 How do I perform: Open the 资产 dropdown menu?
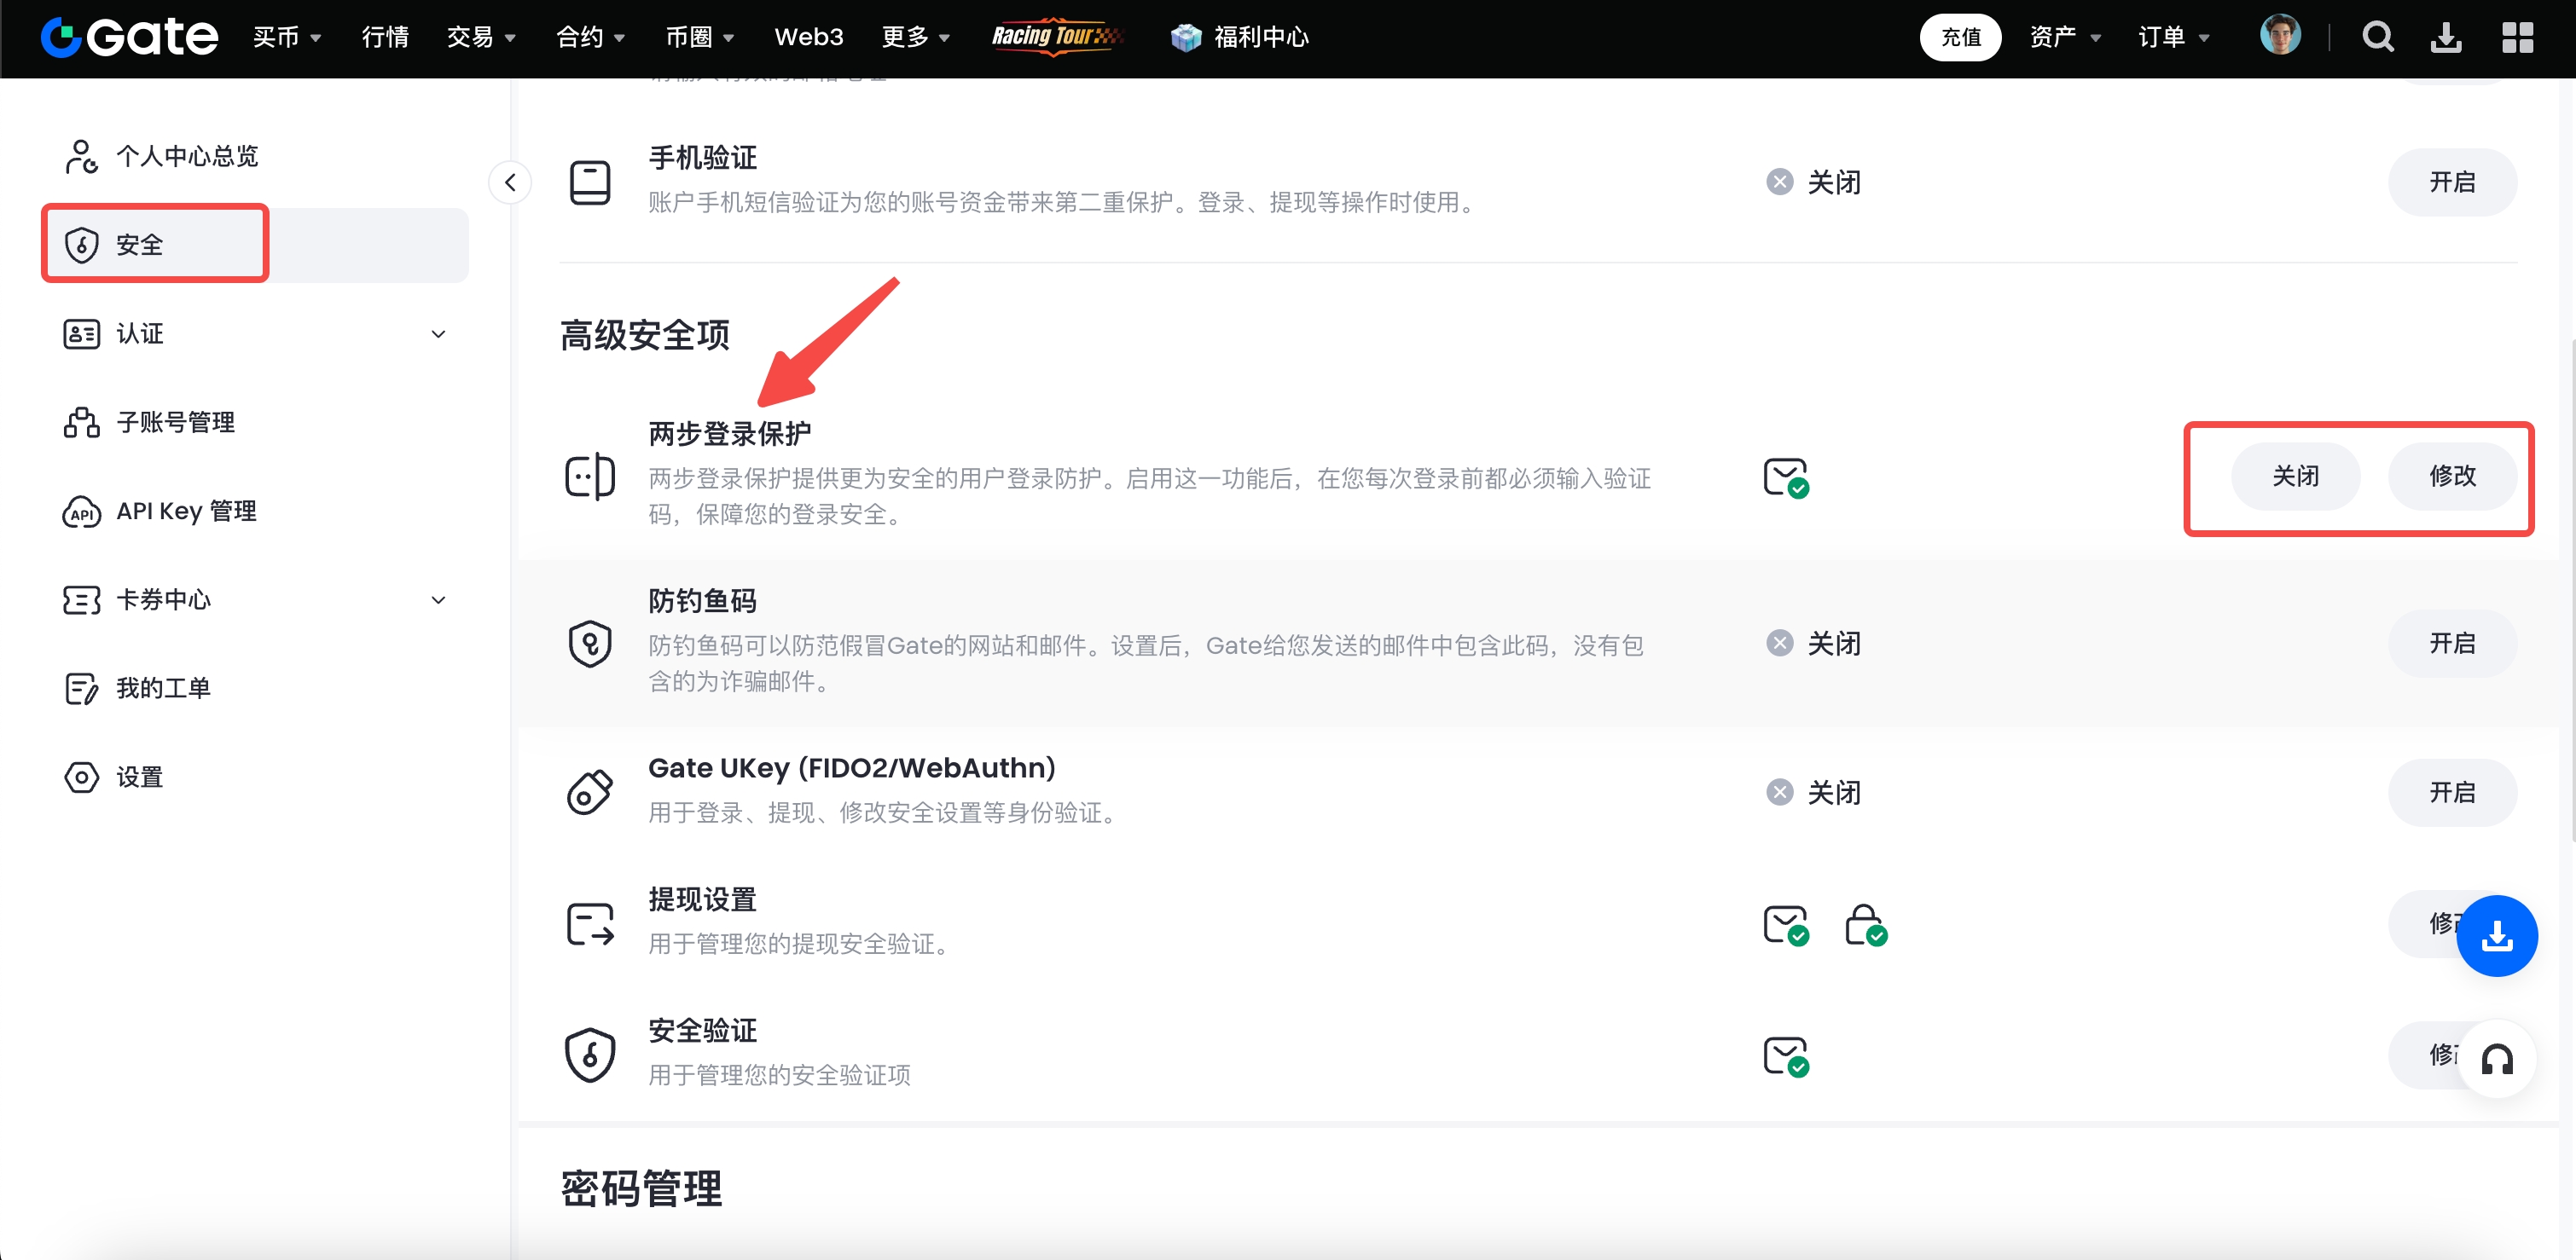coord(2064,38)
